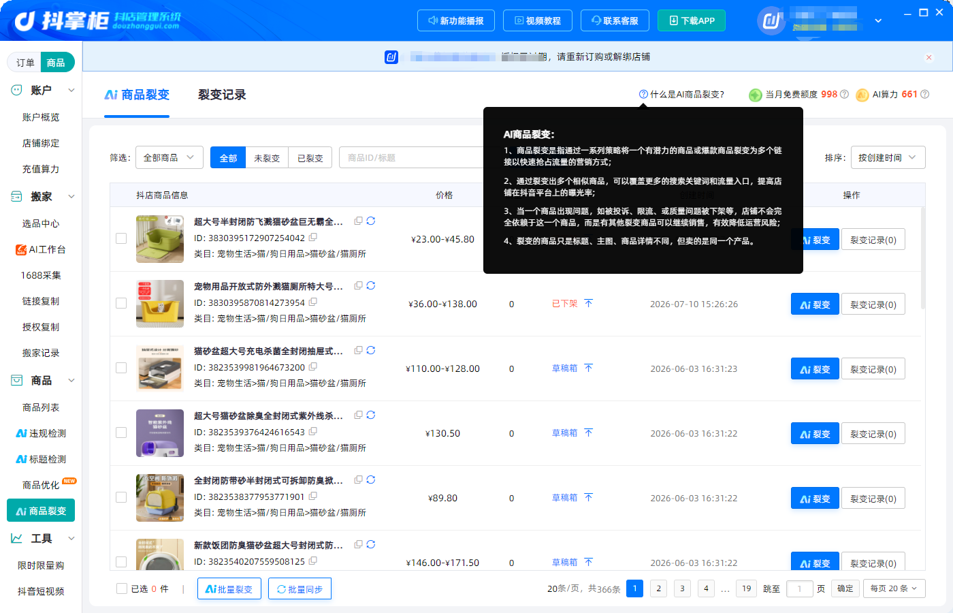
Task: Collapse the 账户 sidebar section
Action: click(71, 90)
